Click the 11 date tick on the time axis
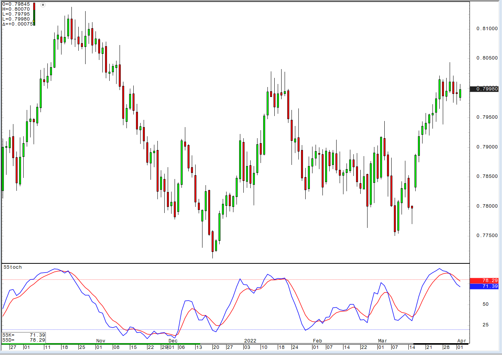 [x=47, y=347]
